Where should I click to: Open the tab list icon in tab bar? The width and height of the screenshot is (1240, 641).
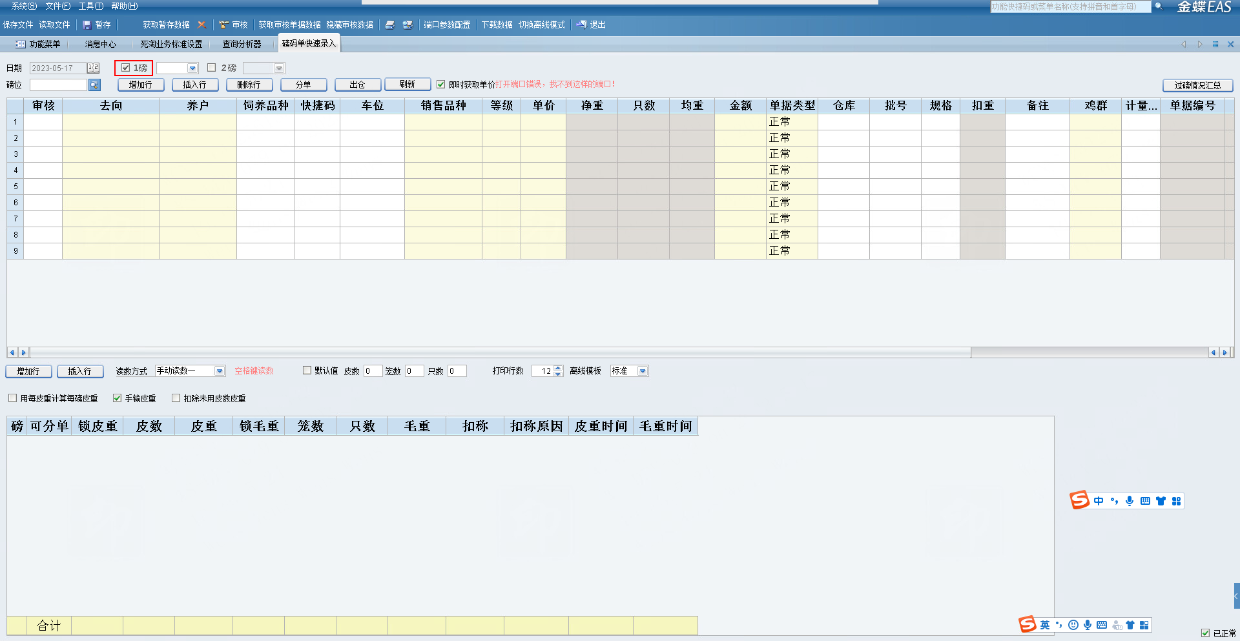1215,45
